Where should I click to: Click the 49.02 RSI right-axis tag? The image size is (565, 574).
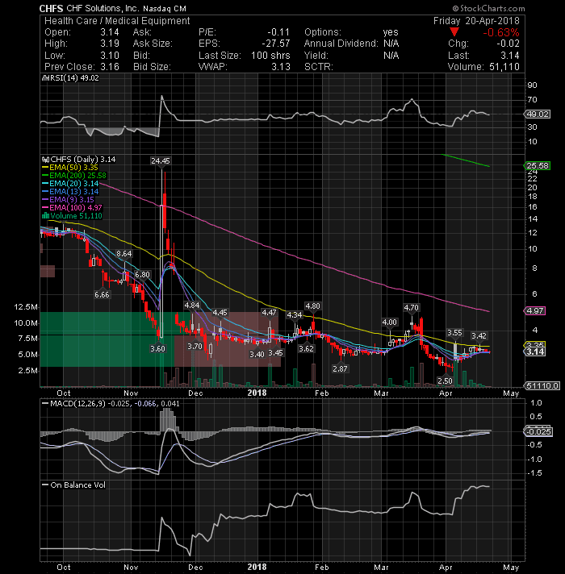pyautogui.click(x=537, y=114)
